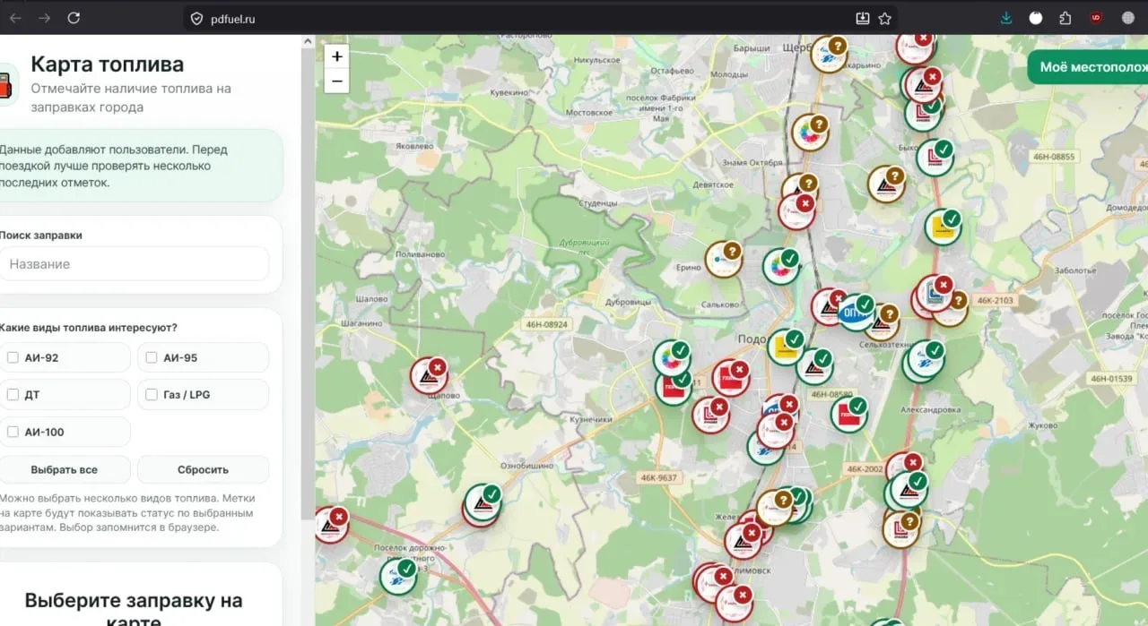Zoom in the map with plus

[x=337, y=56]
